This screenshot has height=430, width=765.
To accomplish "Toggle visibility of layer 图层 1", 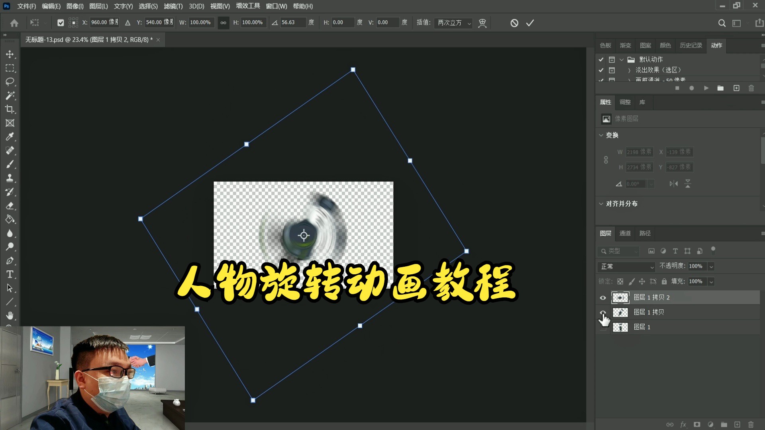I will click(603, 327).
